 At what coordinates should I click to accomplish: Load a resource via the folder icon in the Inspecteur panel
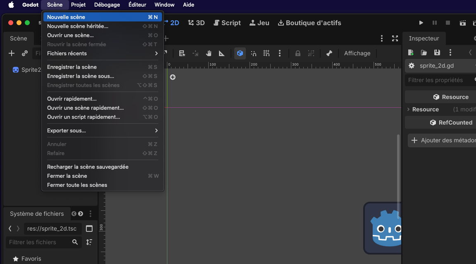[424, 52]
